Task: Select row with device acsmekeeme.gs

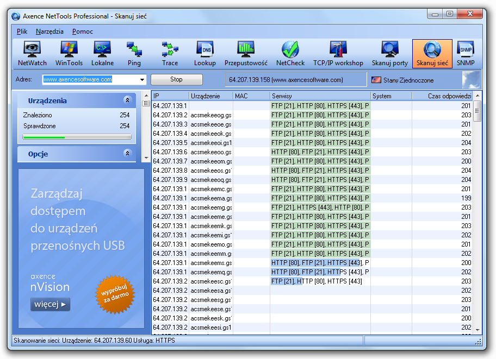Action: pyautogui.click(x=313, y=217)
